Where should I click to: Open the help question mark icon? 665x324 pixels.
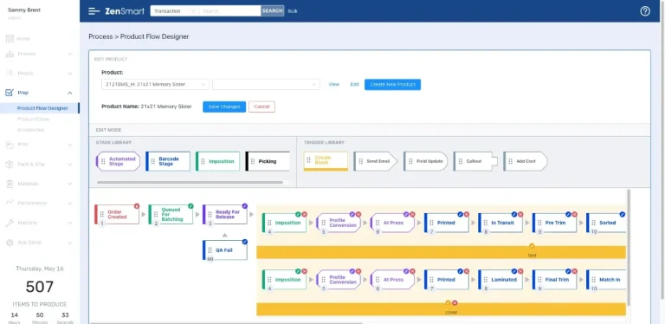pyautogui.click(x=644, y=11)
